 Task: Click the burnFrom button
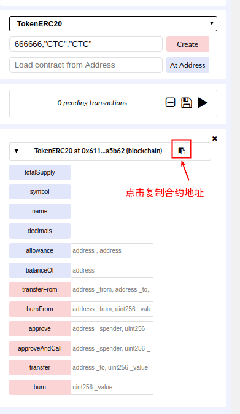pos(40,309)
